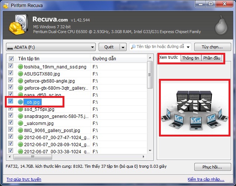This screenshot has width=236, height=186.
Task: Select the file name geforce-gtx680-angle.jpg
Action: coord(50,81)
